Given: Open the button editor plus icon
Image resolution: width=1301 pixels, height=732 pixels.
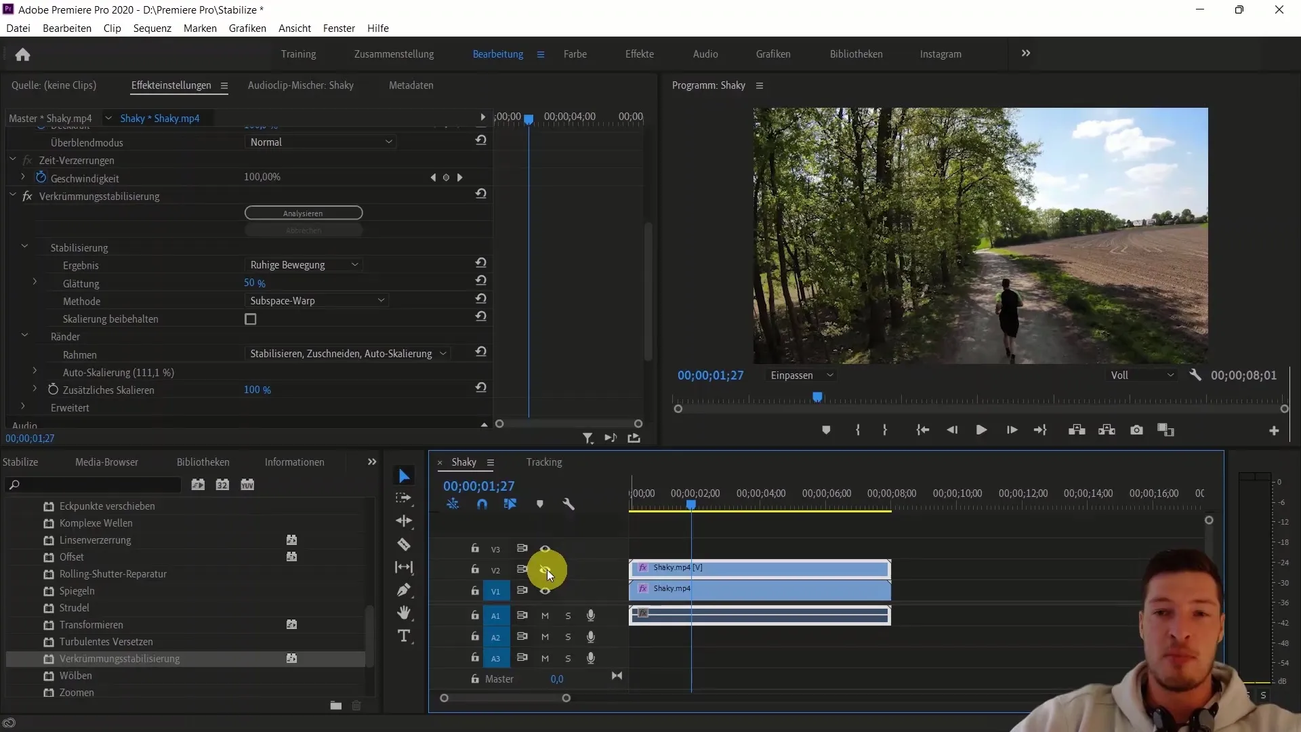Looking at the screenshot, I should [1274, 430].
